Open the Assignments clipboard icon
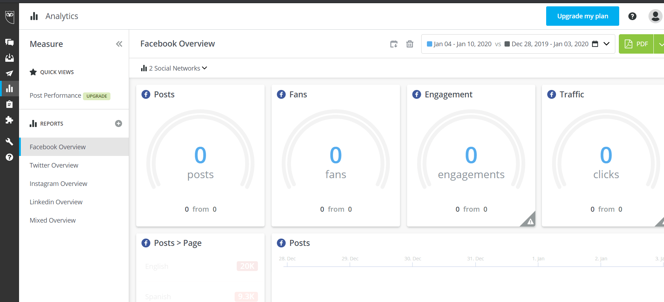664x302 pixels. [x=10, y=104]
